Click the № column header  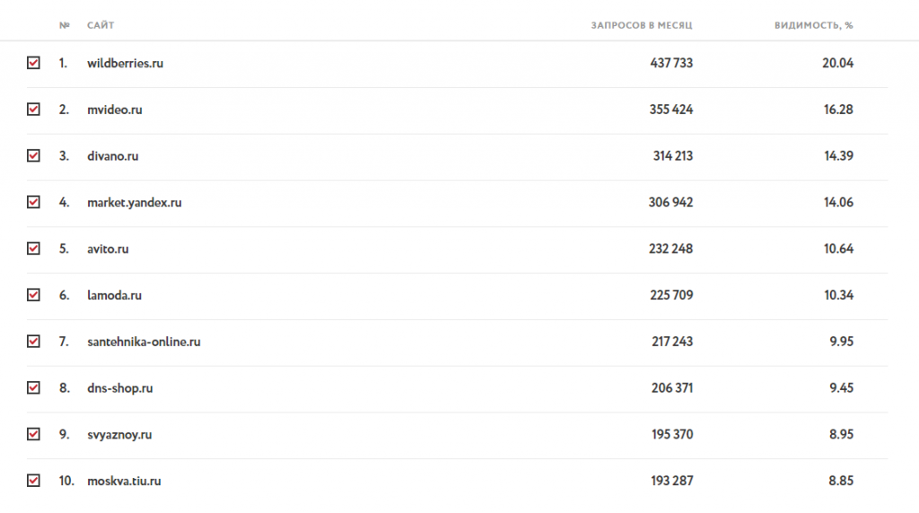pyautogui.click(x=65, y=25)
